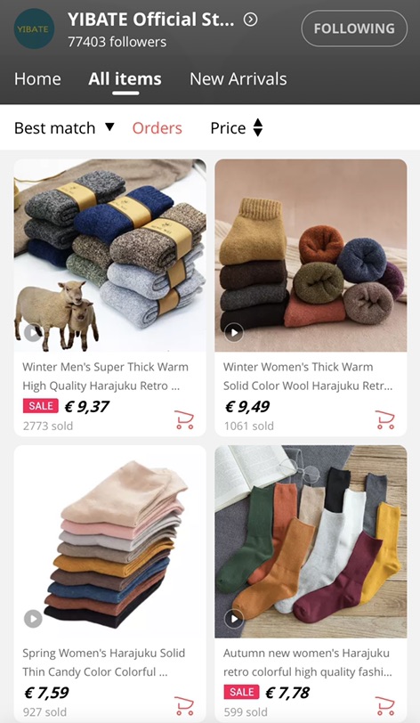This screenshot has height=723, width=420.
Task: Expand the Best match sort dropdown
Action: click(x=63, y=127)
